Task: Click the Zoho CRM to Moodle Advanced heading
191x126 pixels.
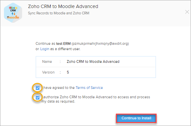Action: pos(63,6)
